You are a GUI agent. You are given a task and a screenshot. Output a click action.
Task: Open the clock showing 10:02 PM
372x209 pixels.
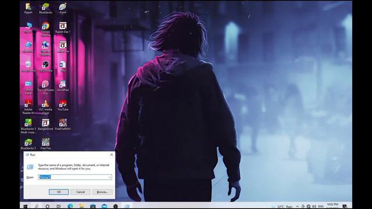click(332, 206)
